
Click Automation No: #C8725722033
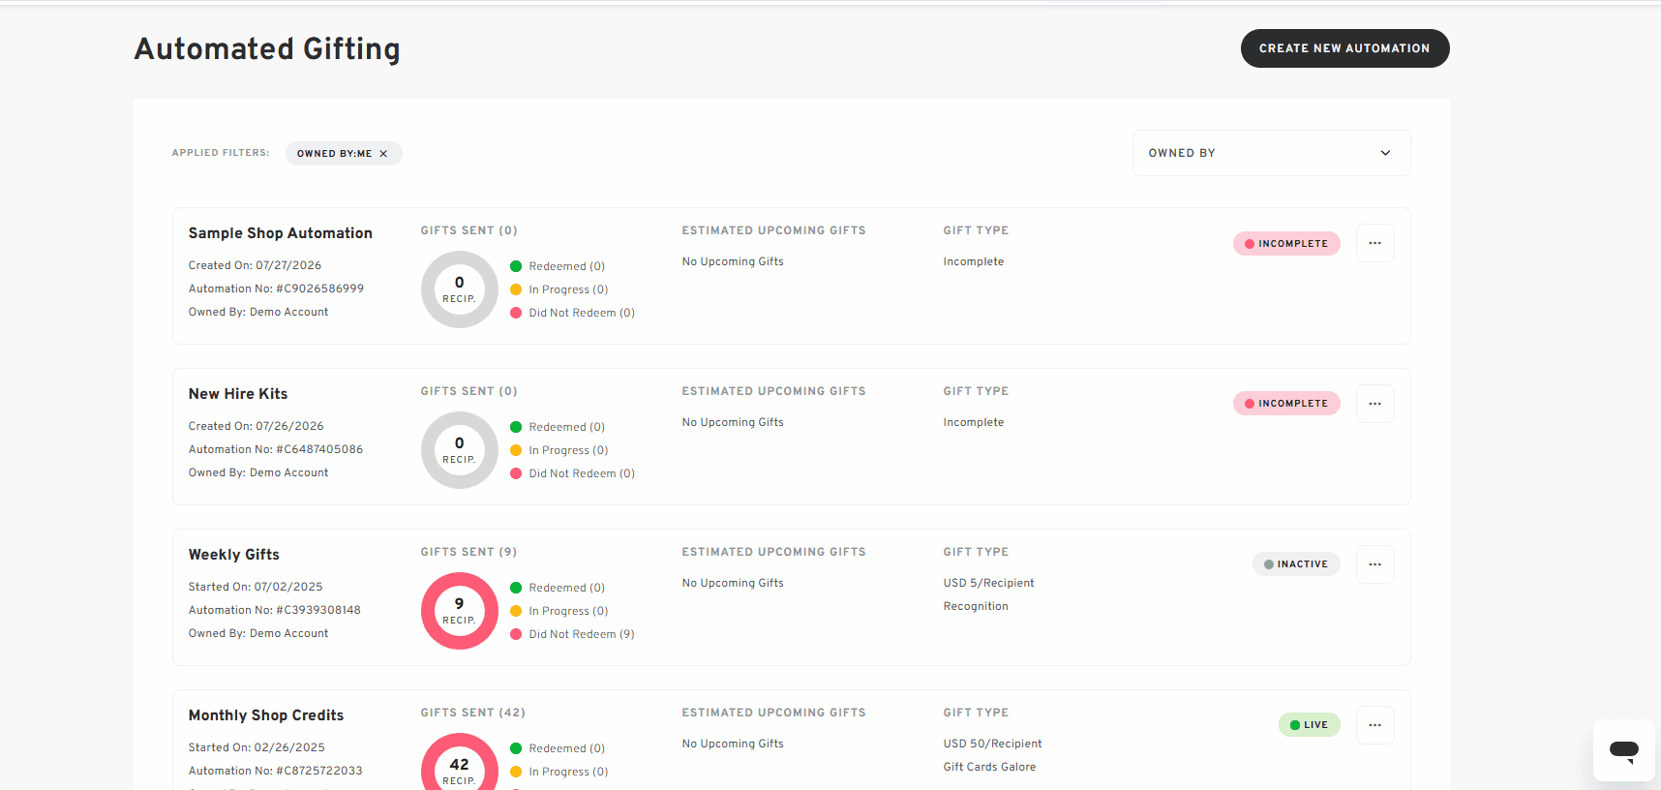276,771
